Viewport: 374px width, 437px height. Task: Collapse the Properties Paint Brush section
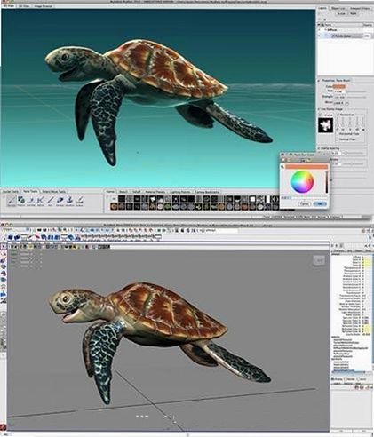point(319,81)
